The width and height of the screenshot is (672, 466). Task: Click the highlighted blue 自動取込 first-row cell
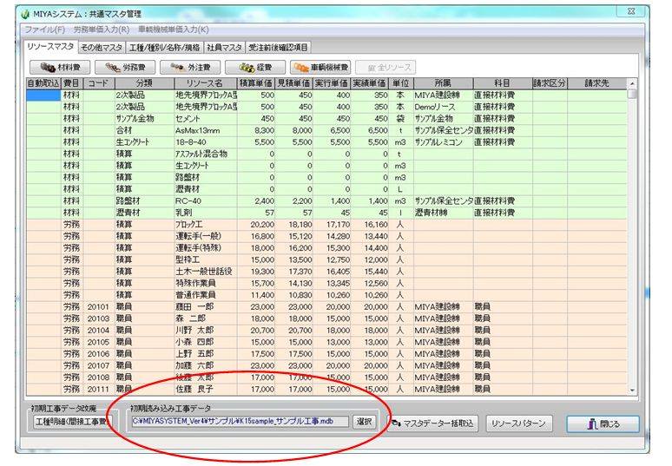(x=43, y=95)
